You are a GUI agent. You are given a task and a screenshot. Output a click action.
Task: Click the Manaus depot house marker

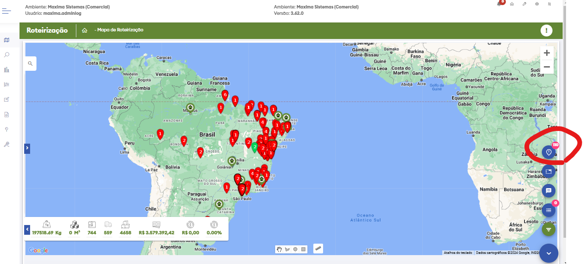(x=190, y=108)
